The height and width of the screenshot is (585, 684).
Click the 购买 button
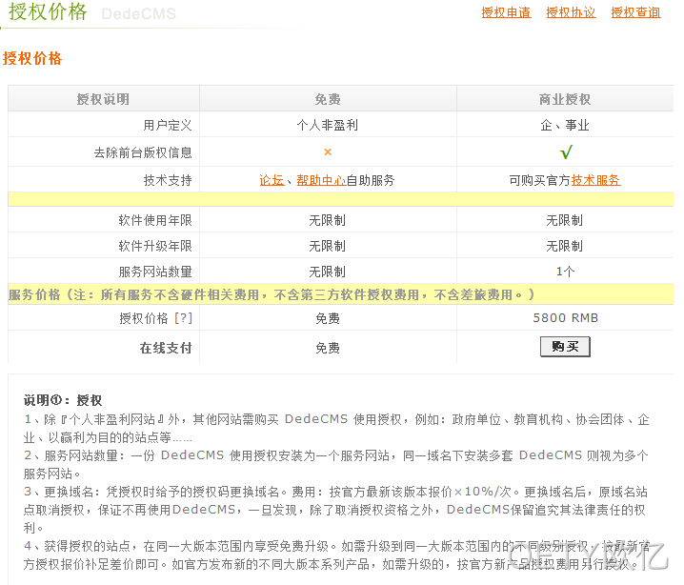click(565, 347)
